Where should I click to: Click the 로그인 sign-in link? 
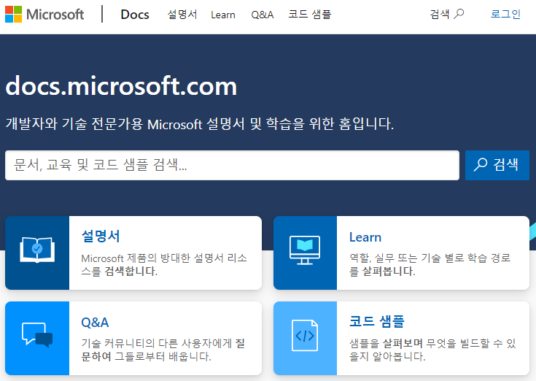(505, 14)
